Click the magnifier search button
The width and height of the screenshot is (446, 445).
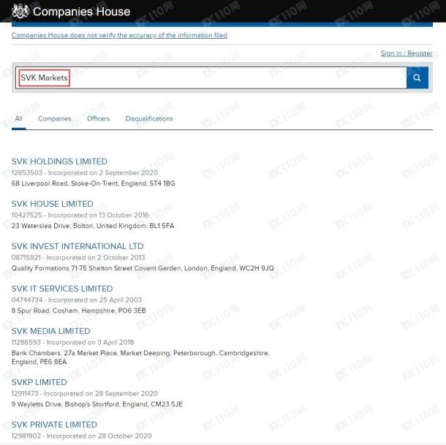tap(417, 77)
